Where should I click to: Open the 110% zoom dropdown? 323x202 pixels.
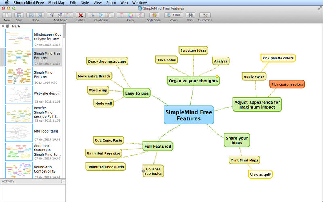pyautogui.click(x=174, y=15)
